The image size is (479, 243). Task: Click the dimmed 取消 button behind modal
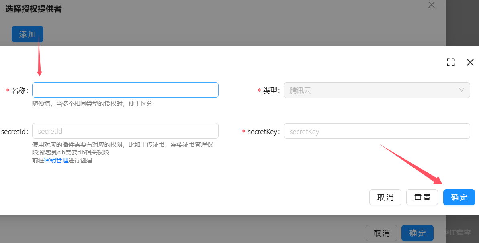pyautogui.click(x=381, y=233)
